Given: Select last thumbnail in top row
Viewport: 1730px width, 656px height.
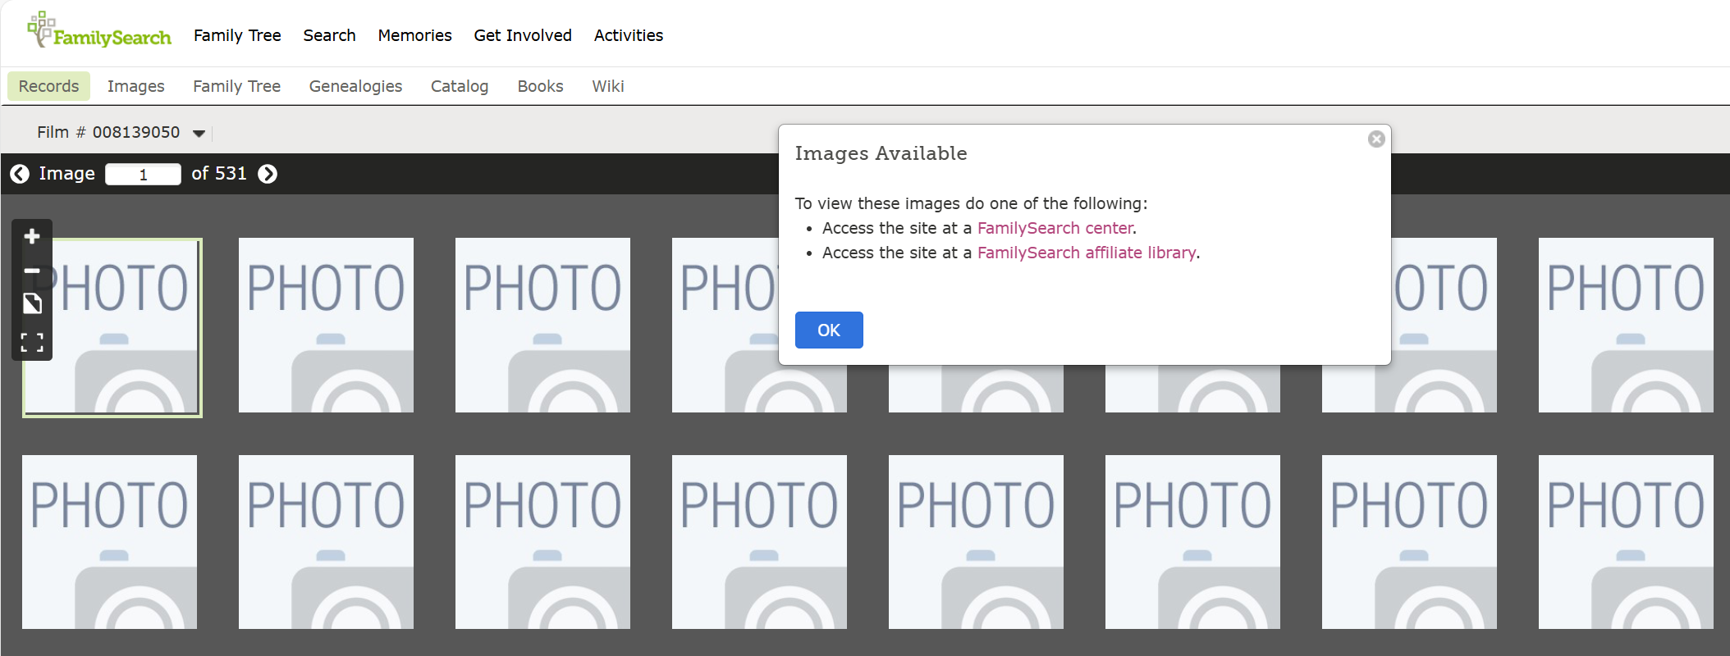Looking at the screenshot, I should click(1626, 325).
